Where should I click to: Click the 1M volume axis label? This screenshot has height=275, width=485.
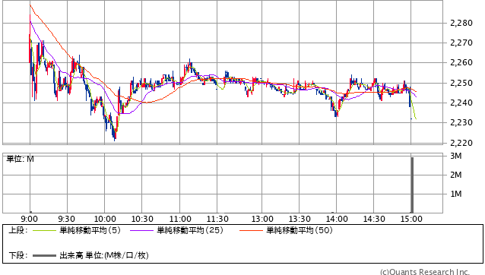tap(456, 194)
